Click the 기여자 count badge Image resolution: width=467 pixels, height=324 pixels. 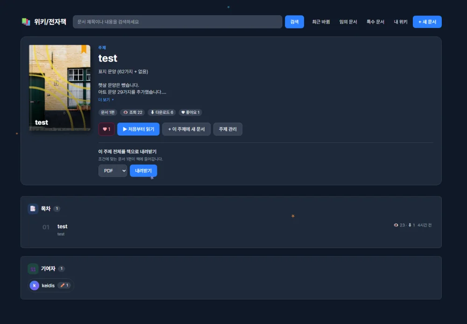62,268
